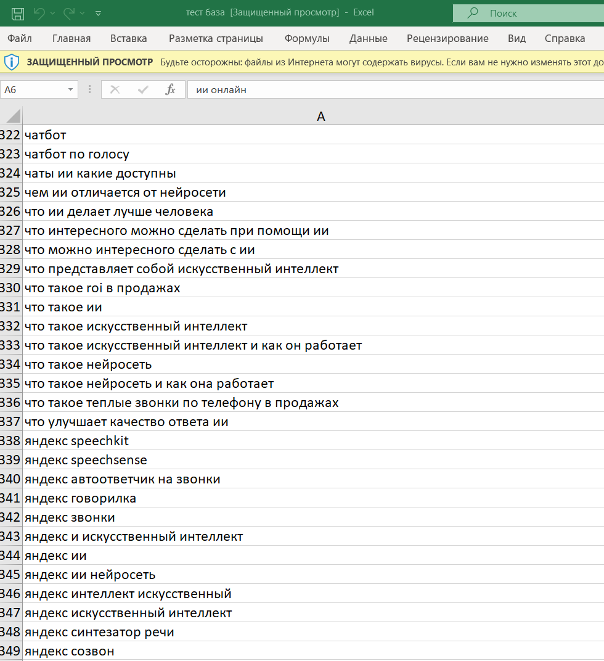The height and width of the screenshot is (661, 604).
Task: Click the Protected View shield icon
Action: coord(11,62)
